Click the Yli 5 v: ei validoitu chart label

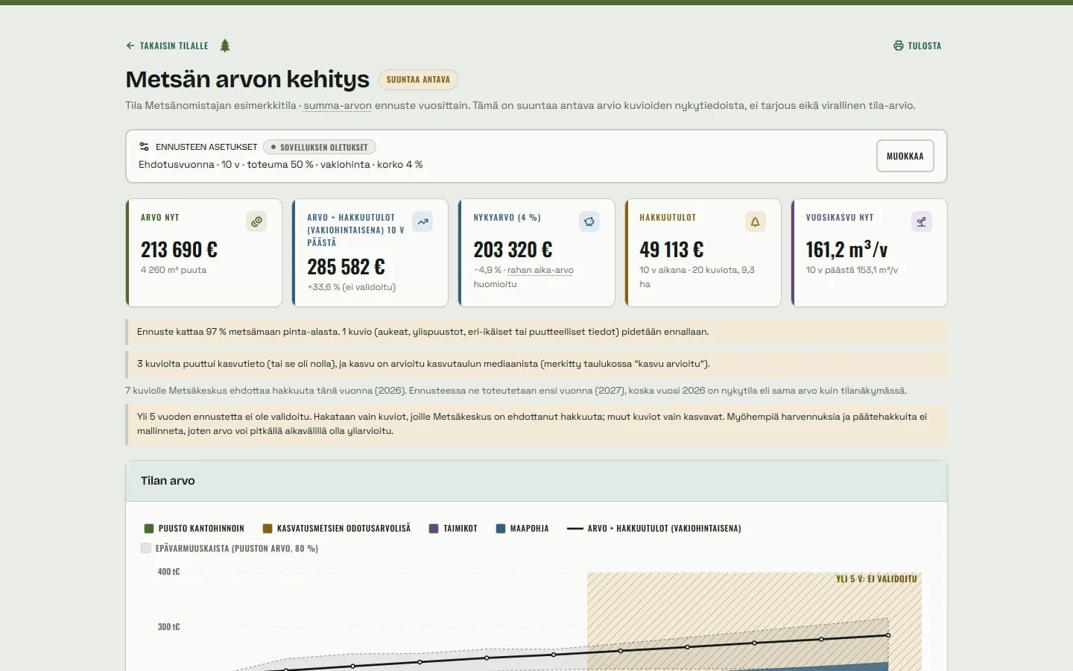pyautogui.click(x=876, y=579)
